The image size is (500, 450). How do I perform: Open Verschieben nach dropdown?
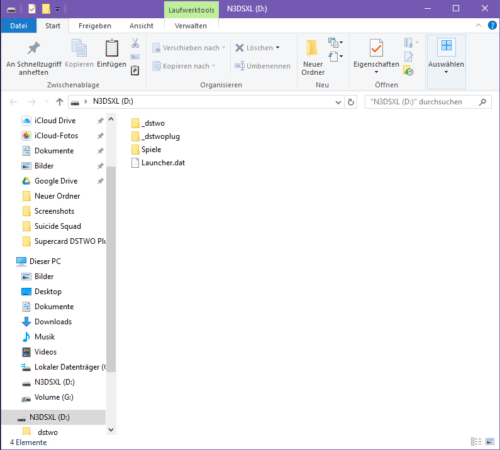tap(189, 48)
